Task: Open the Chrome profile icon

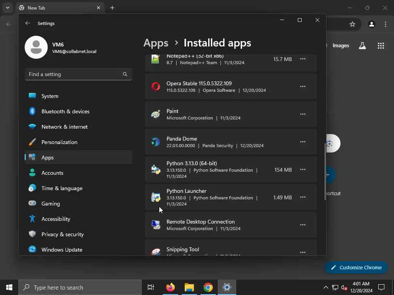Action: click(372, 24)
